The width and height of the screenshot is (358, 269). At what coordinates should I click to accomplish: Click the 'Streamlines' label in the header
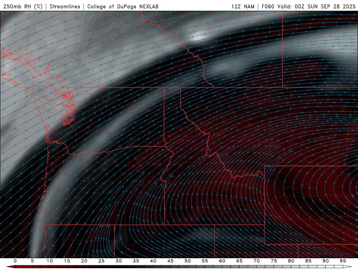pyautogui.click(x=65, y=7)
